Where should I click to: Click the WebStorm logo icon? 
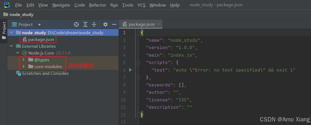coord(7,5)
